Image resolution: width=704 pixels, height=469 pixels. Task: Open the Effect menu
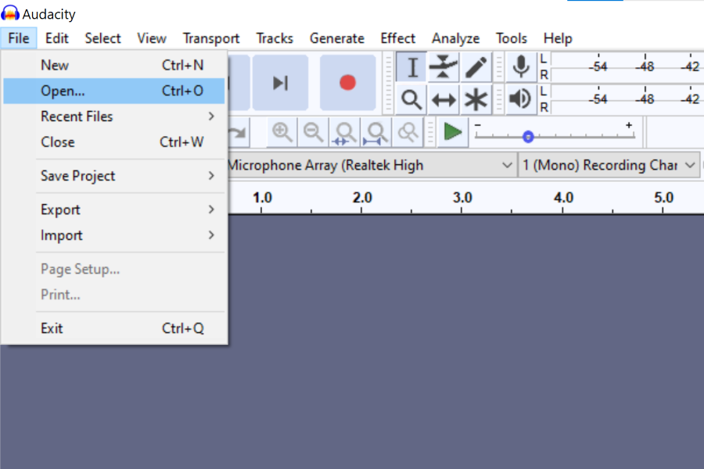(398, 38)
